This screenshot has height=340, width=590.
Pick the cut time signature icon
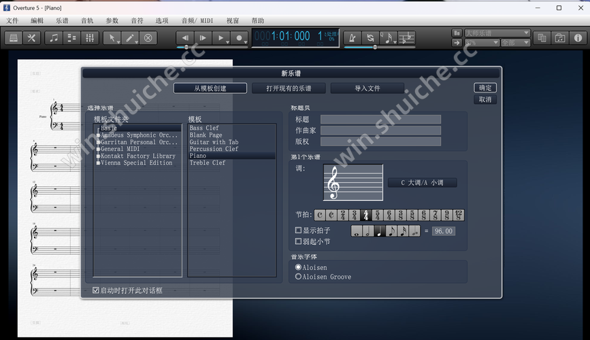point(331,215)
